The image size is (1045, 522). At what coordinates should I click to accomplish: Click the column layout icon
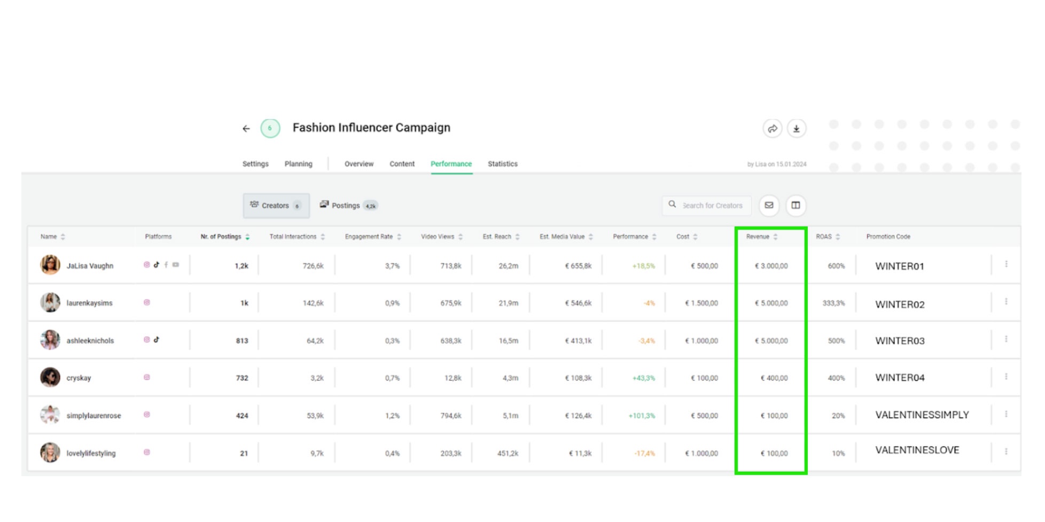796,205
